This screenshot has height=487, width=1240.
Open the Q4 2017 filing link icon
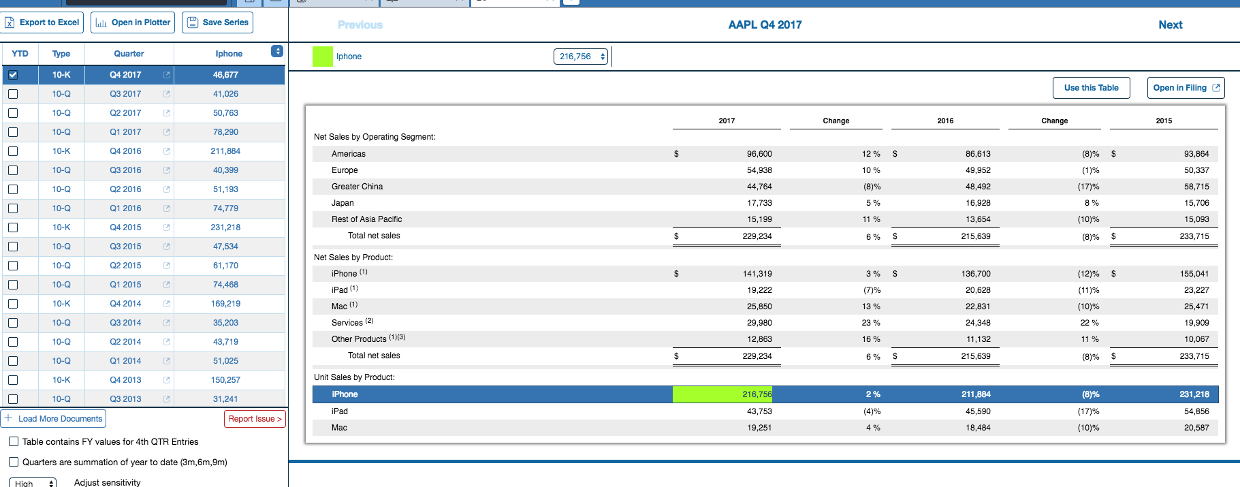pyautogui.click(x=166, y=75)
